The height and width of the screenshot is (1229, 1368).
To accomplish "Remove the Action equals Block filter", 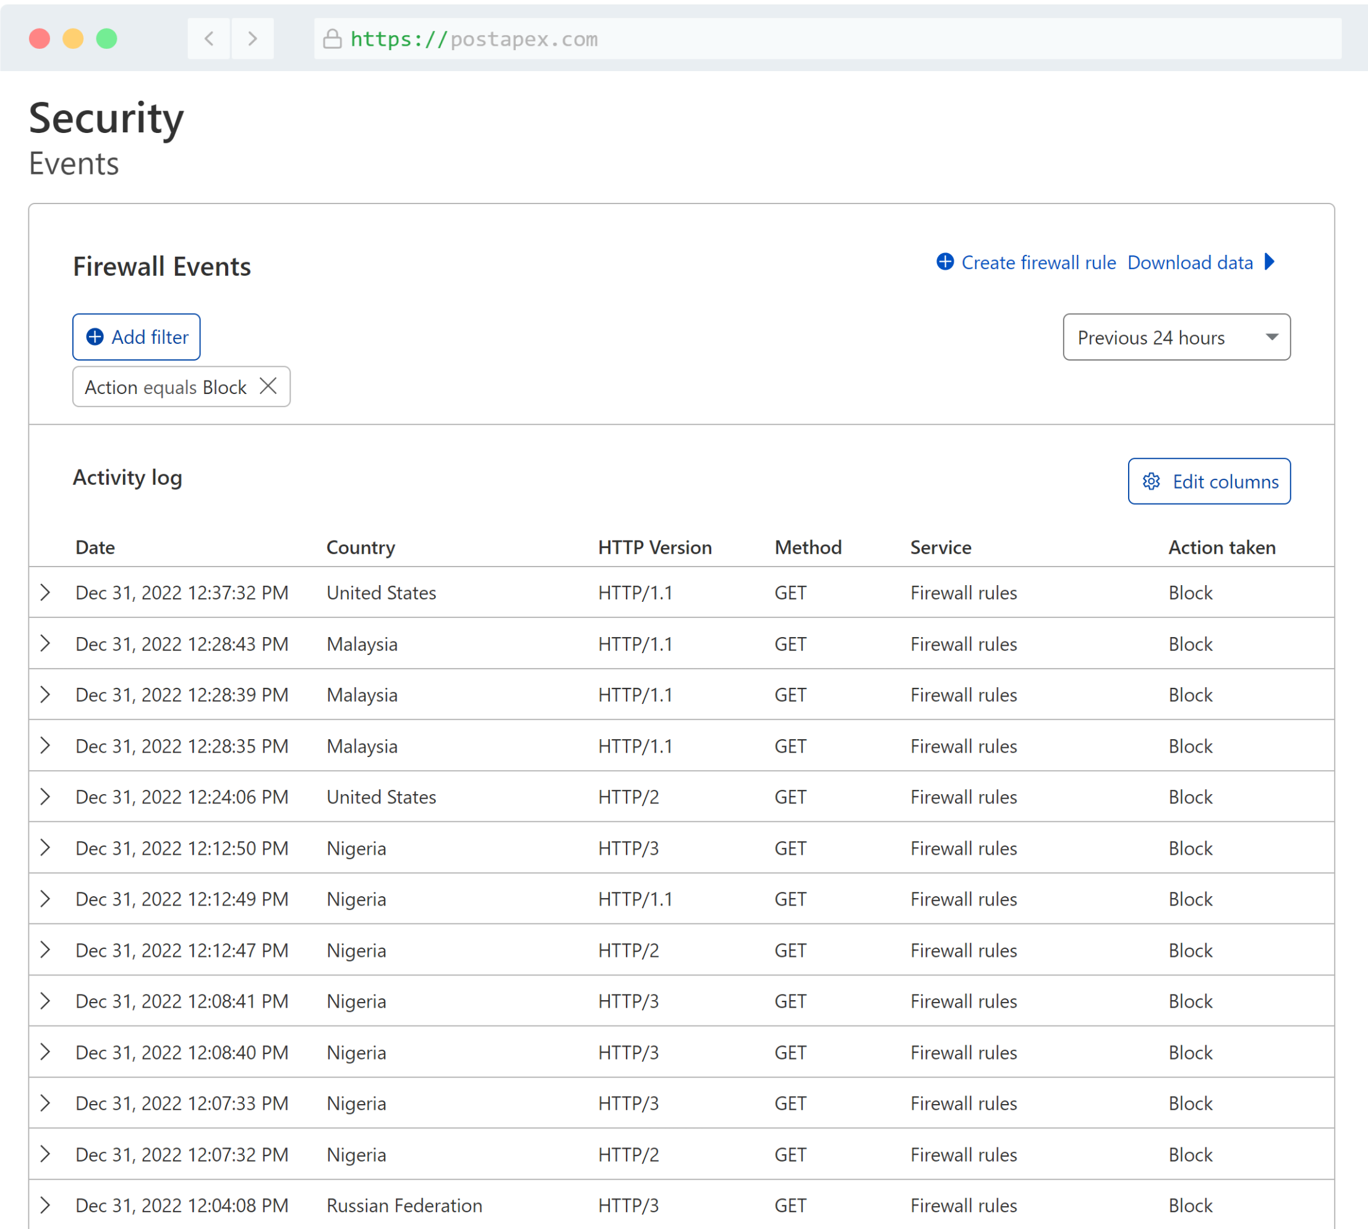I will [x=268, y=386].
